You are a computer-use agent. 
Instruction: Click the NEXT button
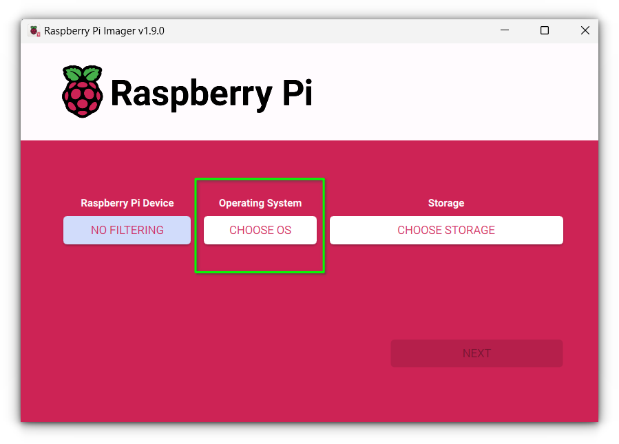coord(476,353)
